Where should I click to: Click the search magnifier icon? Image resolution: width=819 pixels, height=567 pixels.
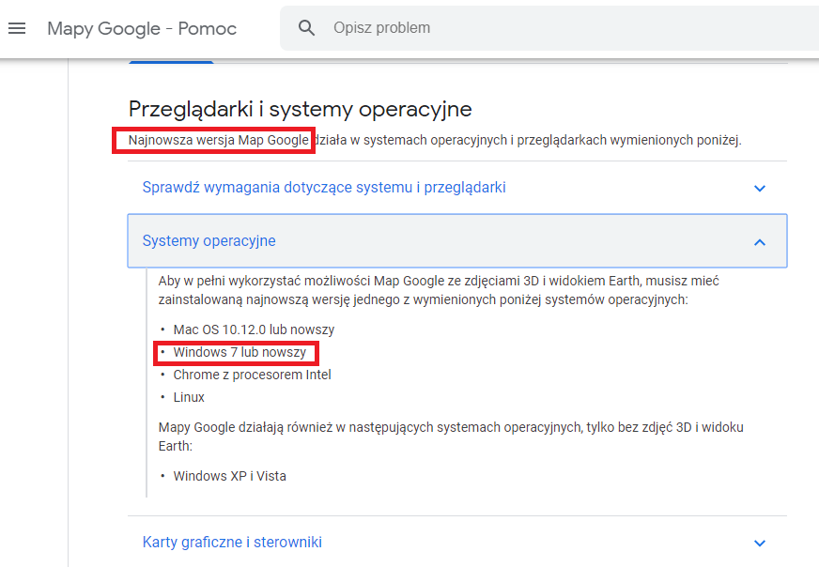306,27
